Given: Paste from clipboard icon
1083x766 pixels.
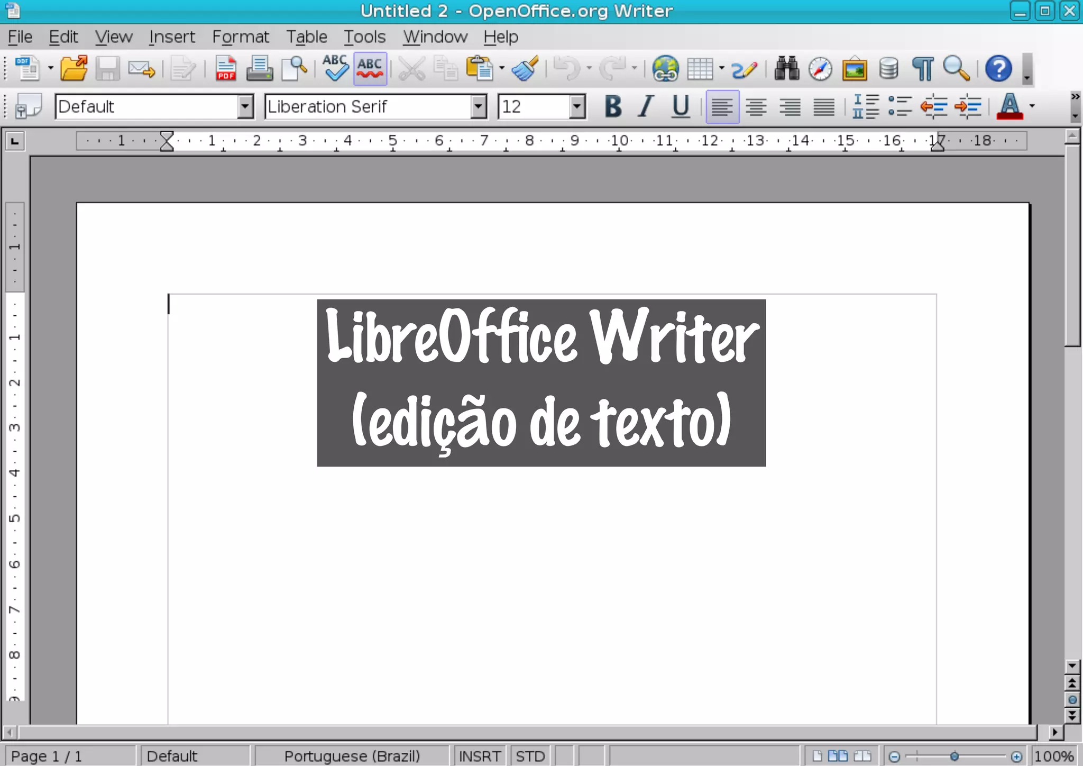Looking at the screenshot, I should point(479,68).
